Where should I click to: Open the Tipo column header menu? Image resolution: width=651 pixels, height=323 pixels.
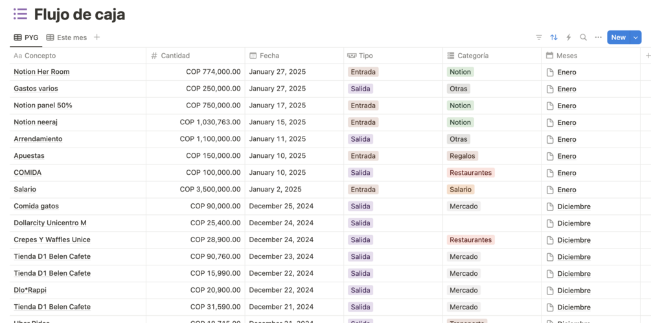click(x=366, y=56)
